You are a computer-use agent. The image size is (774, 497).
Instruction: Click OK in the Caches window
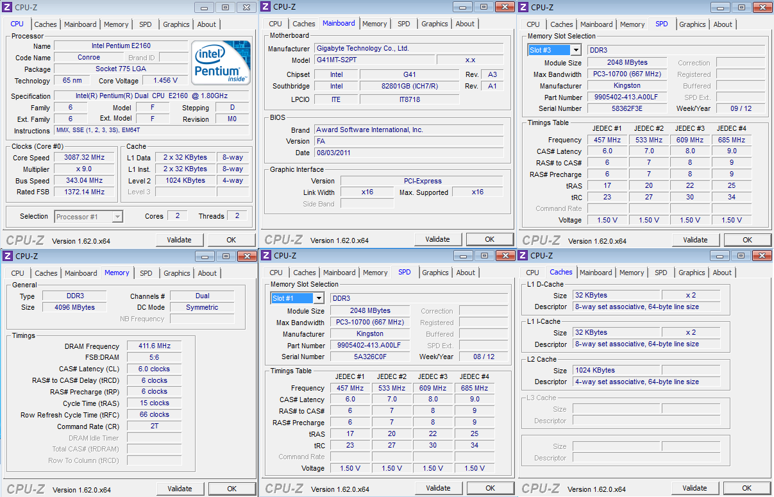coord(747,488)
